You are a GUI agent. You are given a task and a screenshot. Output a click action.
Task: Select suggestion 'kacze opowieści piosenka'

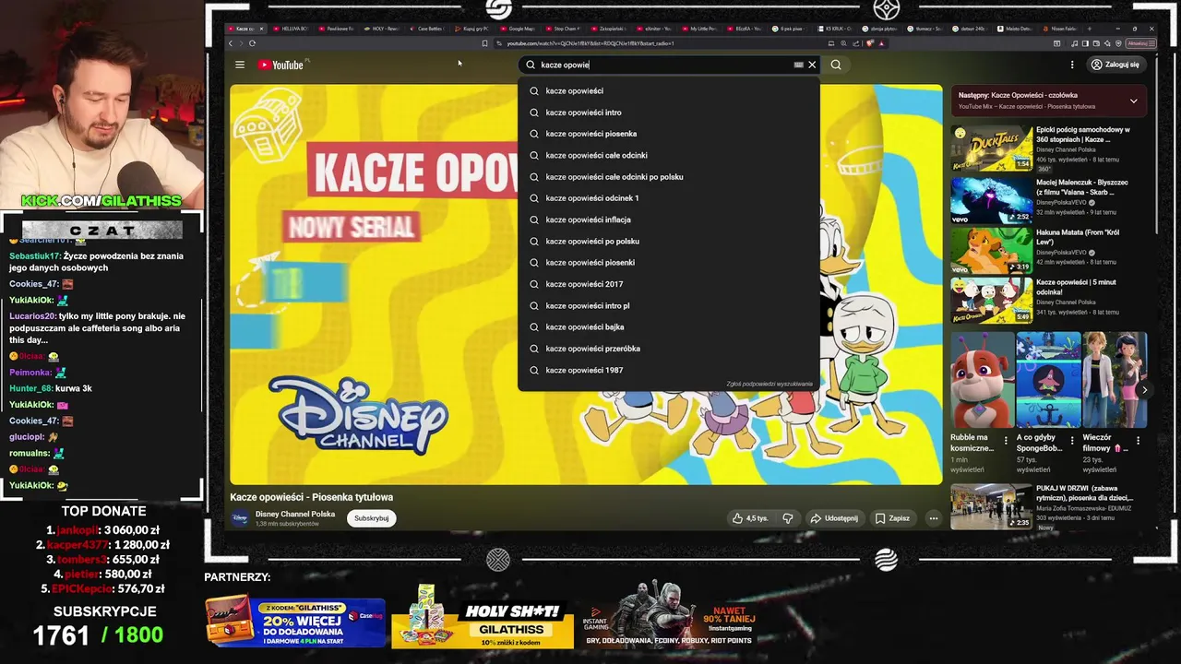(669, 134)
